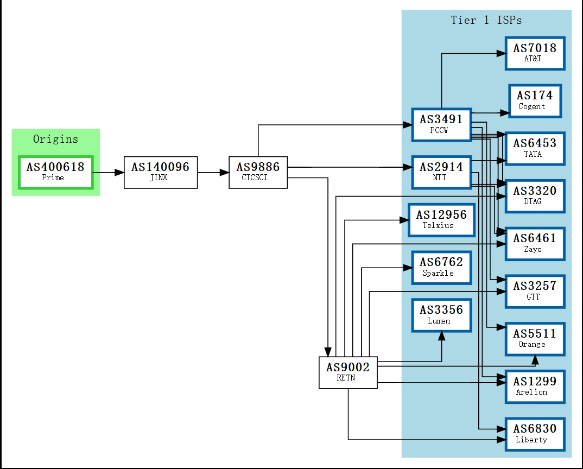Select the AS140096 JINX node

161,173
